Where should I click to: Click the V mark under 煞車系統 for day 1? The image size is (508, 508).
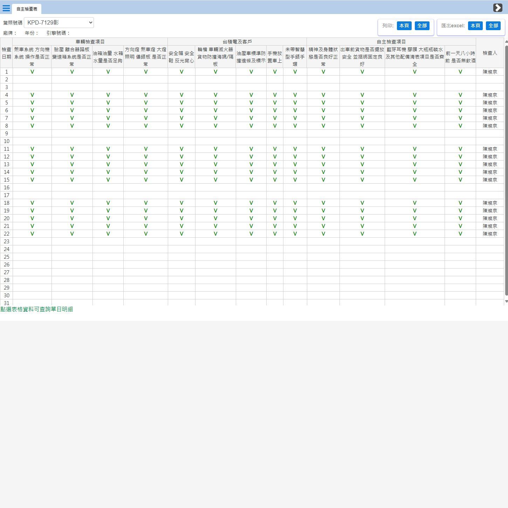pos(32,72)
